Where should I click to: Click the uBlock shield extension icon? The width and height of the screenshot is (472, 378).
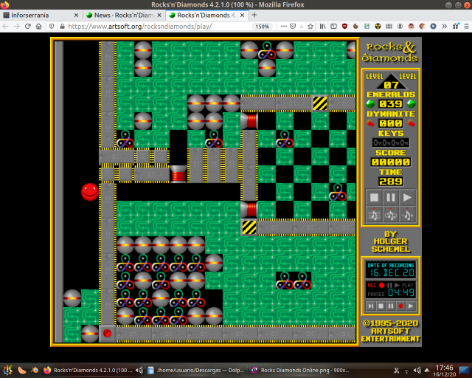(x=344, y=27)
